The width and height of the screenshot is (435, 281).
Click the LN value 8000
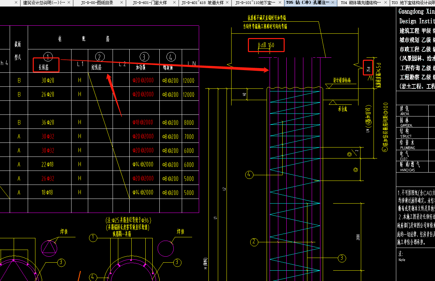click(189, 122)
